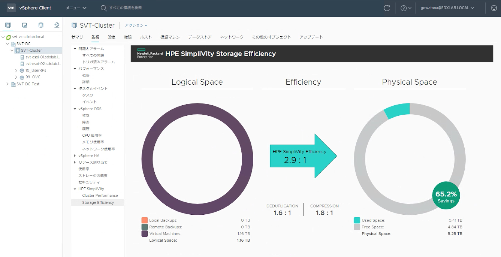The width and height of the screenshot is (501, 257).
Task: Open the gowatana@SDXLAB.LOCAL user menu
Action: [447, 8]
